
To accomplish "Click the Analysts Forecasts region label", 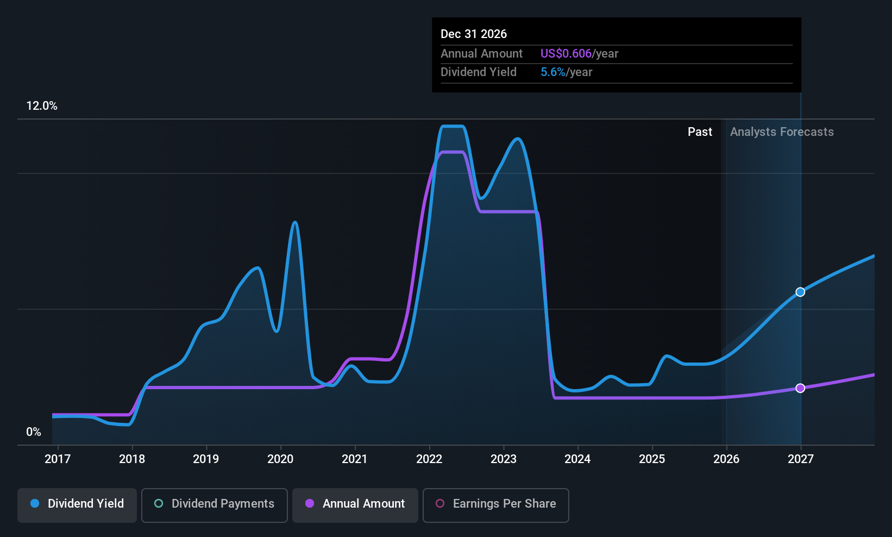I will point(782,132).
